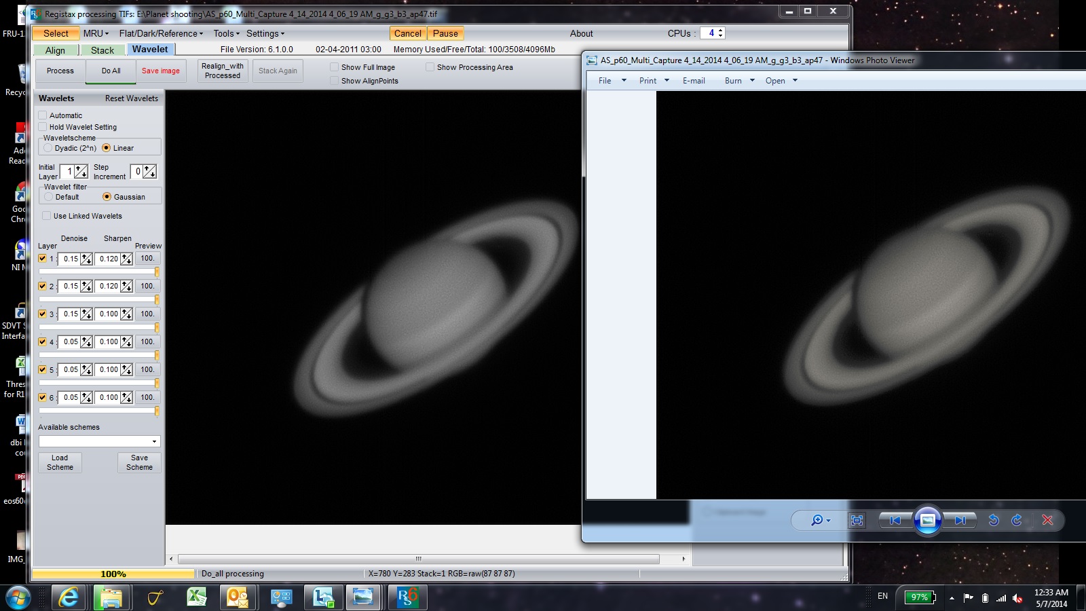1086x611 pixels.
Task: Switch to the Stack tab
Action: pos(102,50)
